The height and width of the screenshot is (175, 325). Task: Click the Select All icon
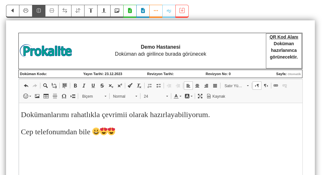[x=65, y=86]
